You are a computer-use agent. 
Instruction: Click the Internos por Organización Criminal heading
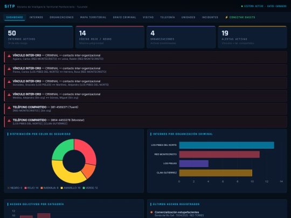(x=183, y=134)
